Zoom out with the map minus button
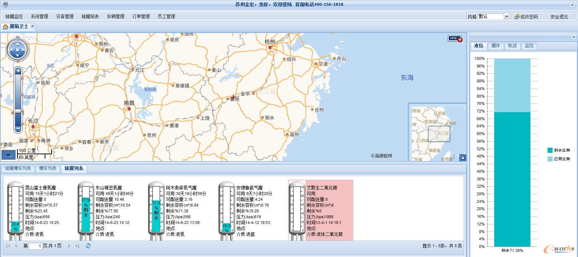 coord(18,129)
